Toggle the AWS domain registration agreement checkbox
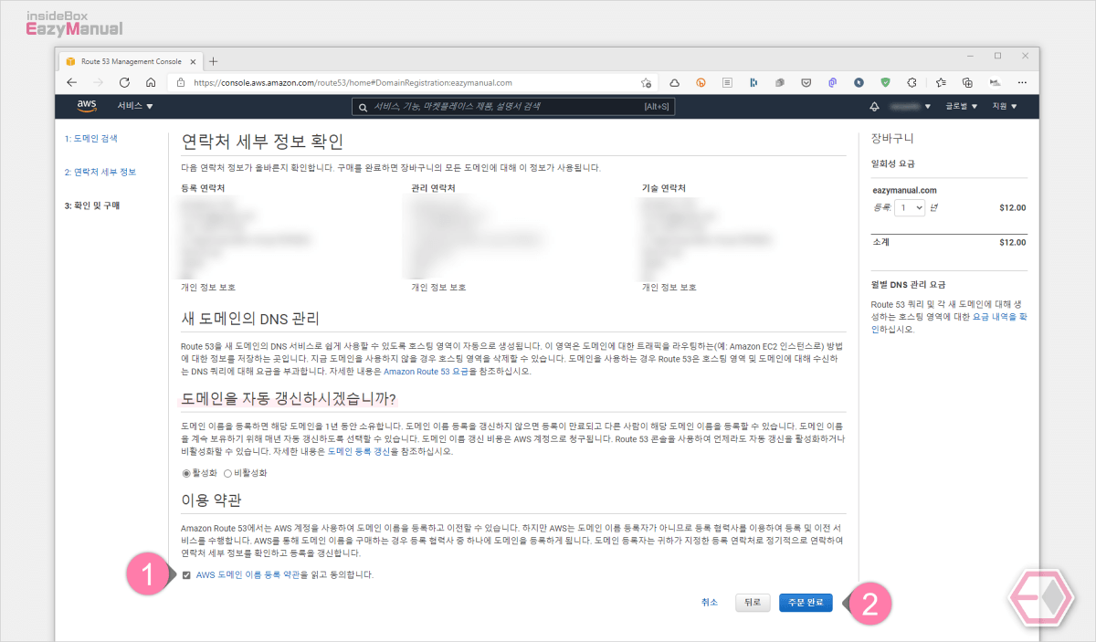 click(186, 575)
